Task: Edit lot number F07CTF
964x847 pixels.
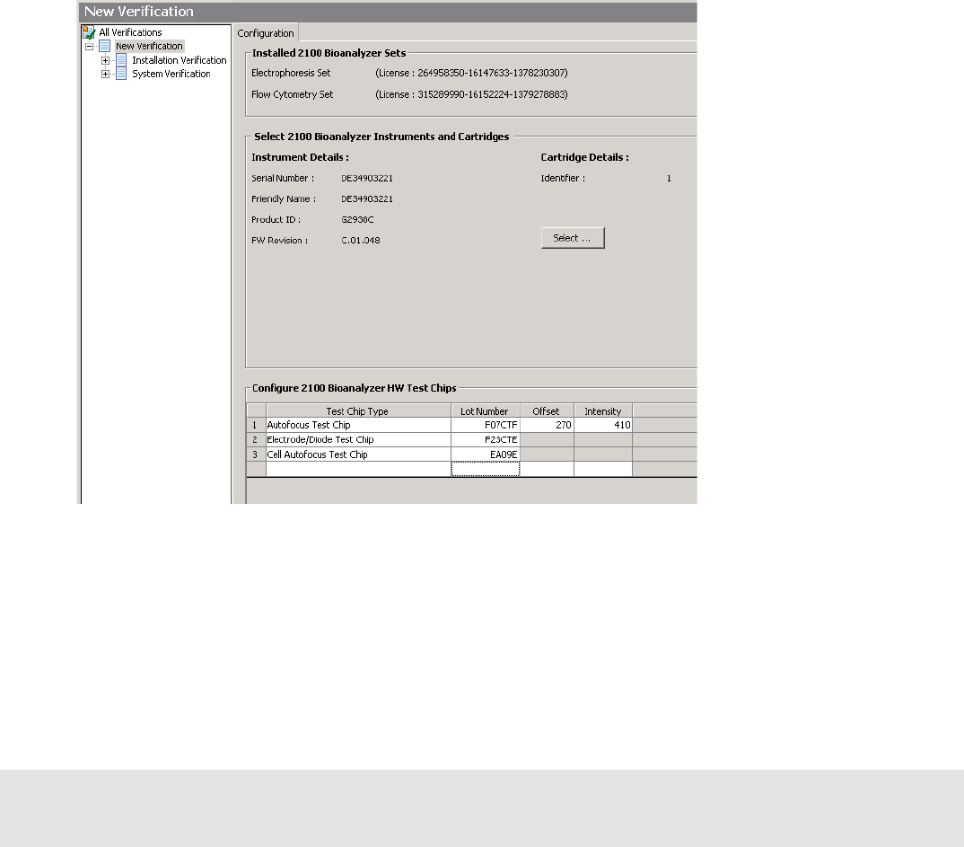Action: click(485, 425)
